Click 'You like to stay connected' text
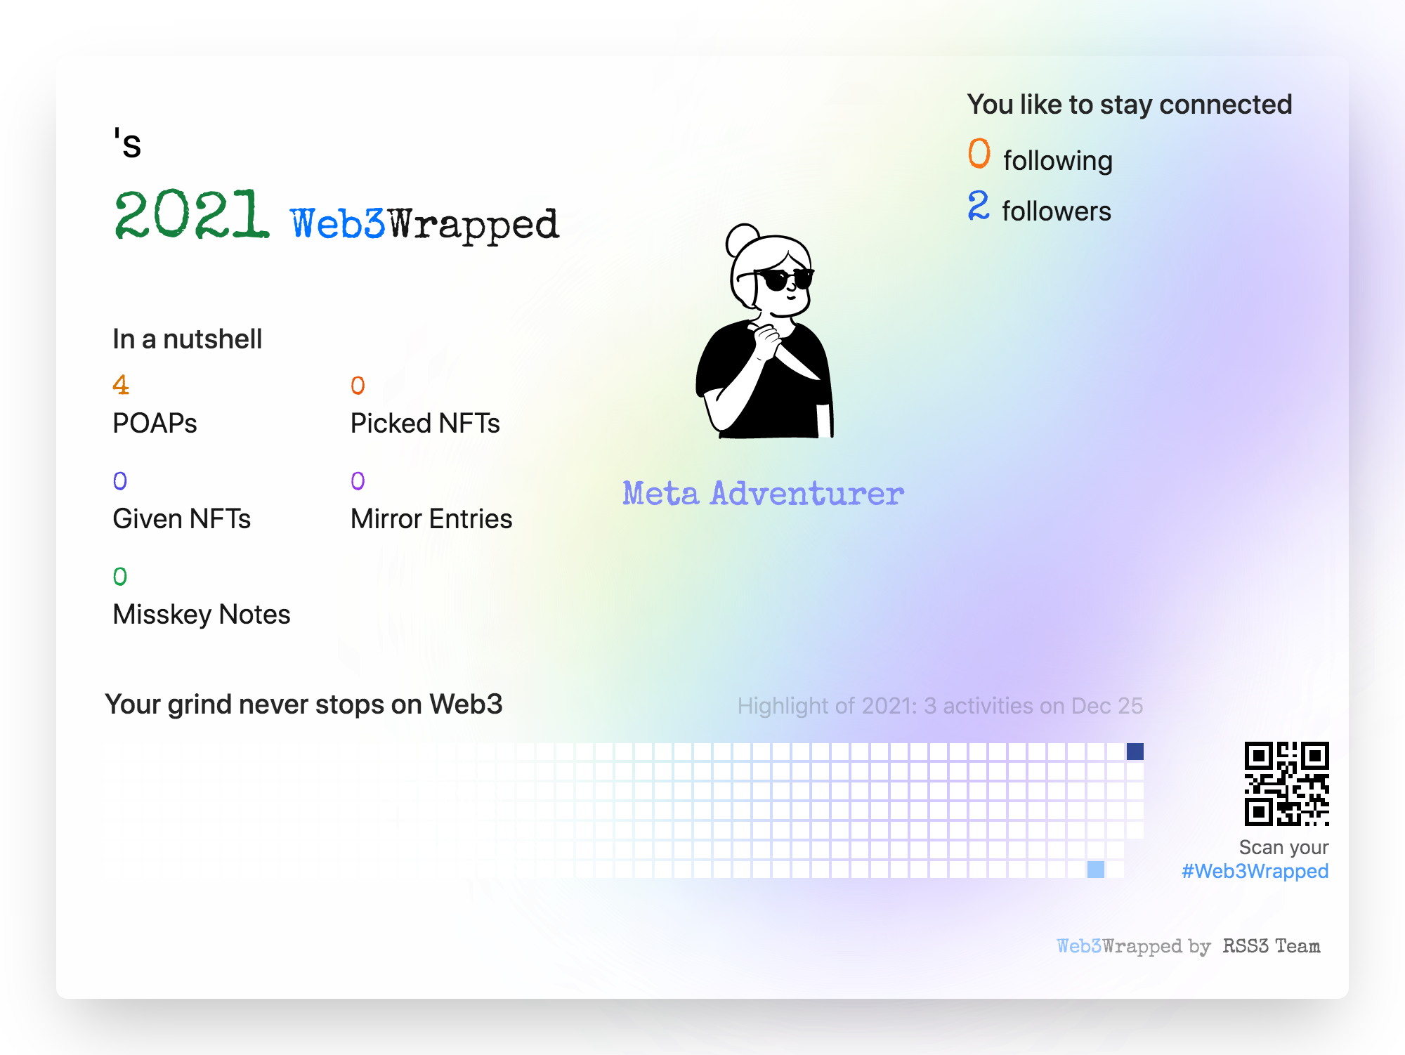The width and height of the screenshot is (1405, 1055). 1130,105
